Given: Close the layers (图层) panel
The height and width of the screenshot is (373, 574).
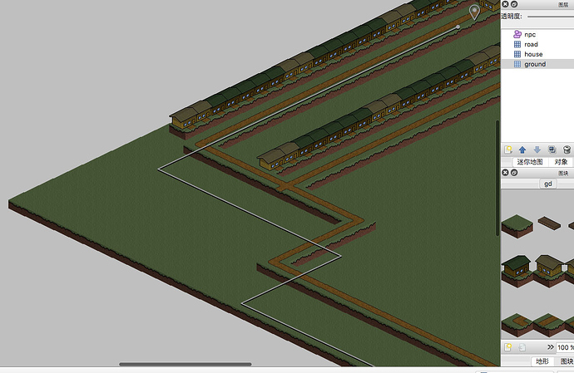Looking at the screenshot, I should point(505,4).
